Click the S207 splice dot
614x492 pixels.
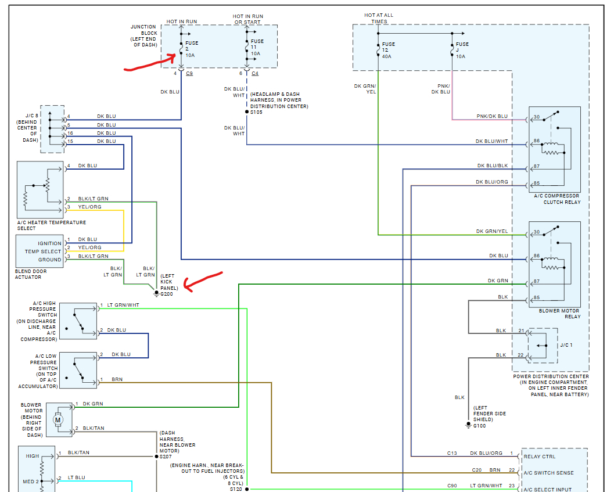pyautogui.click(x=157, y=457)
